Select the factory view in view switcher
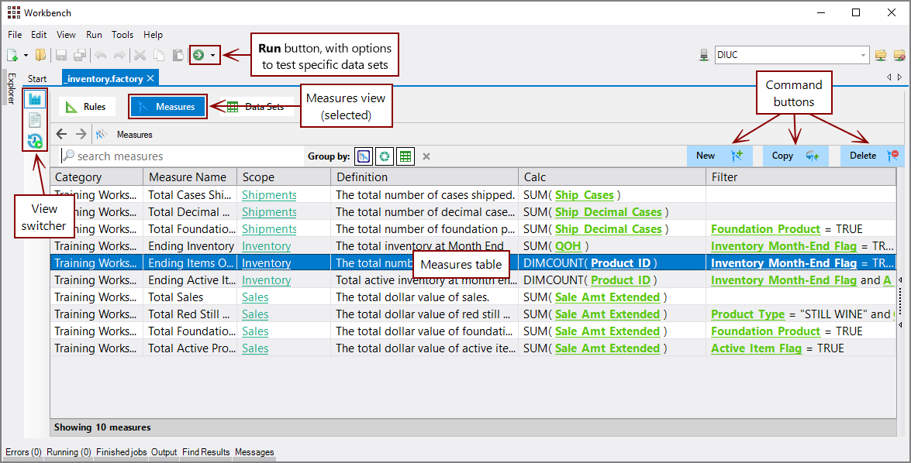 coord(35,99)
